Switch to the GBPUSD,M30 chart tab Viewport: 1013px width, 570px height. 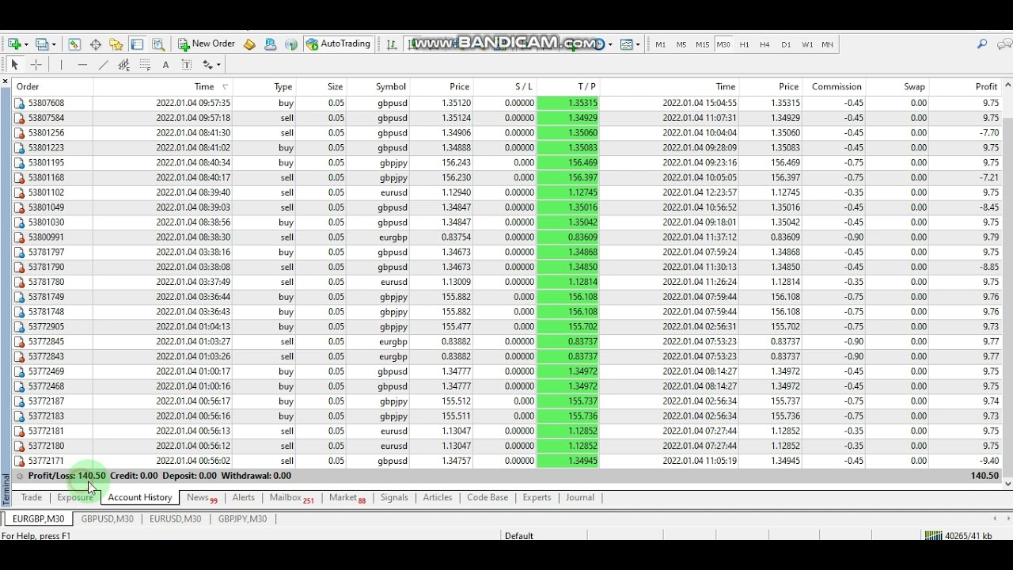(107, 519)
